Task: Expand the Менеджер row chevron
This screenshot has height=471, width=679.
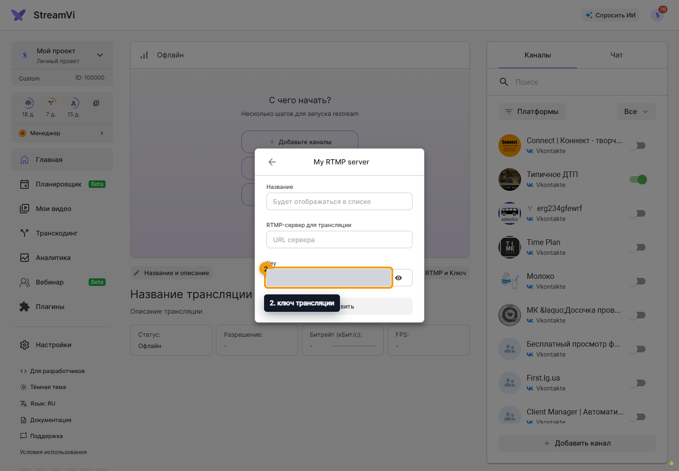Action: (x=102, y=133)
